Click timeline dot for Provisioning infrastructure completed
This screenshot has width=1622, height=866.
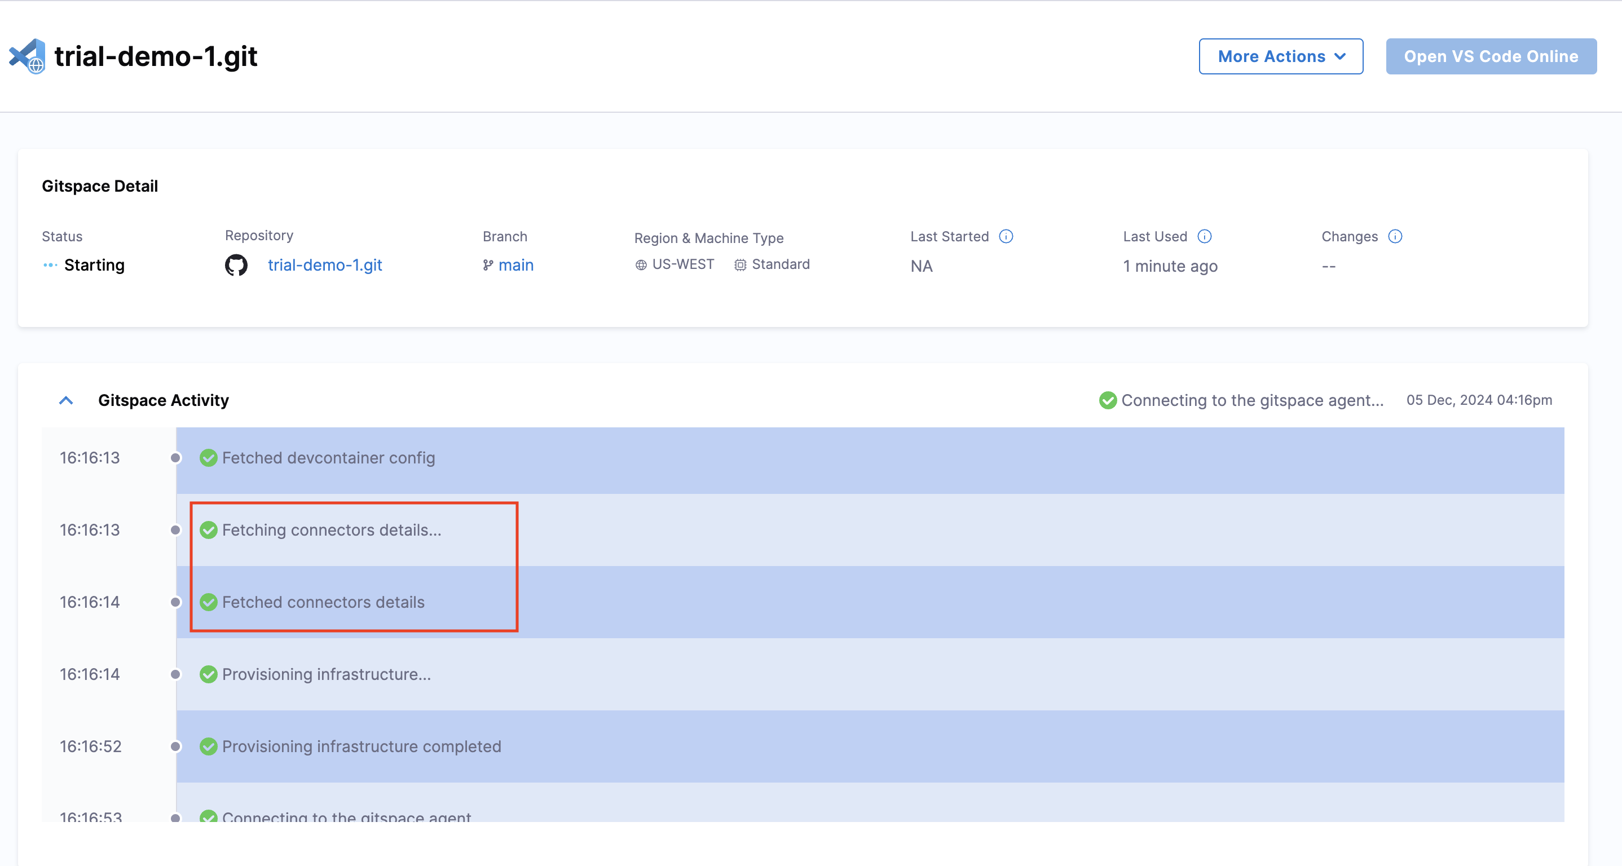[175, 746]
